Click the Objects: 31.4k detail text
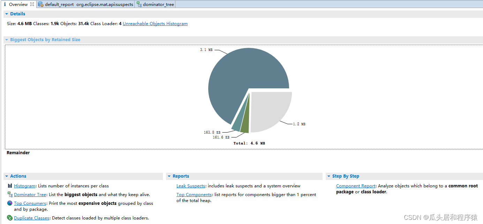 point(75,24)
